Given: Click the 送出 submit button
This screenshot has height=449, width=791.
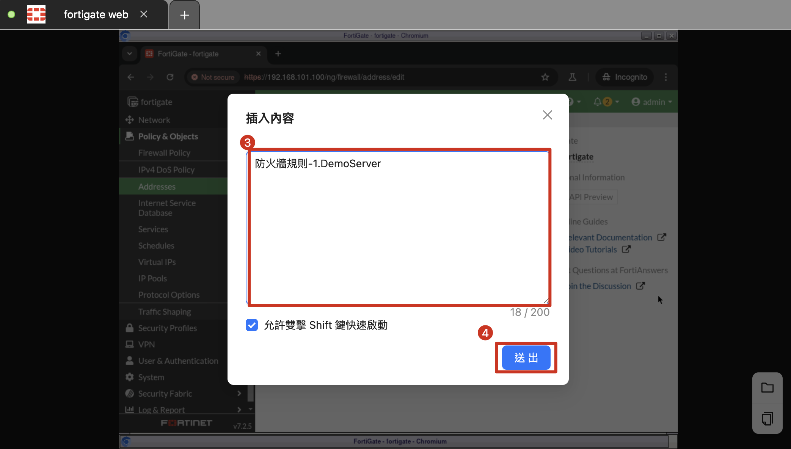Looking at the screenshot, I should click(526, 357).
